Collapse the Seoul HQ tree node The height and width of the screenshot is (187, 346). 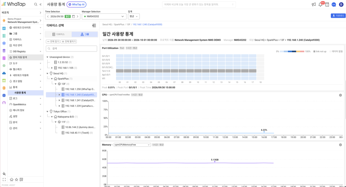point(48,73)
